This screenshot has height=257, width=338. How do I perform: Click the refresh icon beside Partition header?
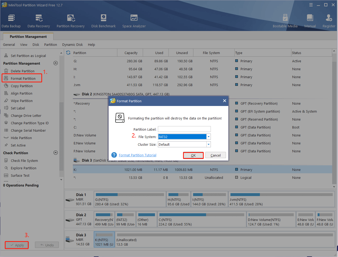68,53
